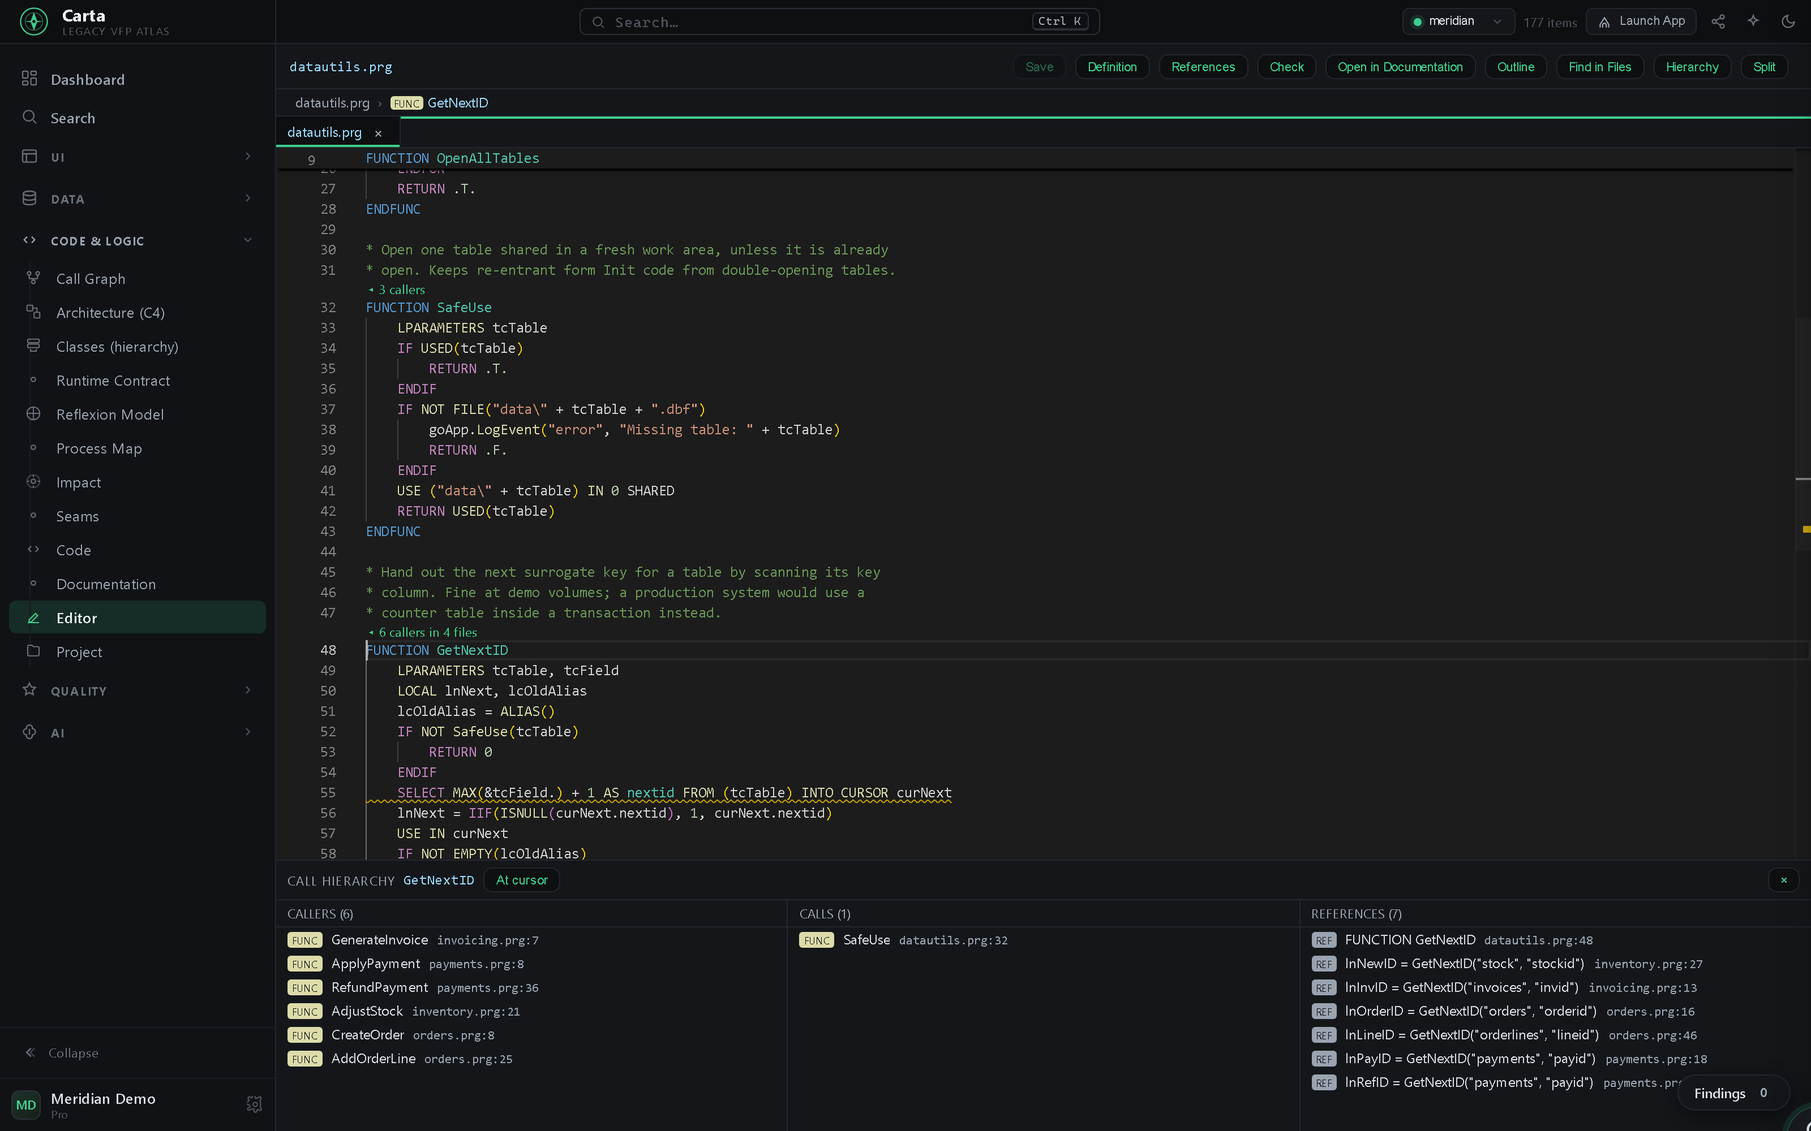The height and width of the screenshot is (1131, 1811).
Task: Click Launch App
Action: [x=1641, y=21]
